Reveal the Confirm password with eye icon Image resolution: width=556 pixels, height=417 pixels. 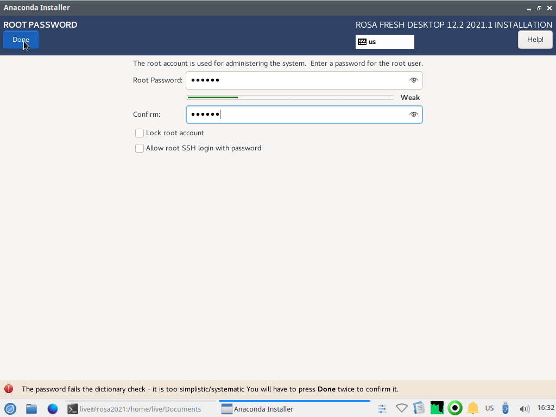413,115
